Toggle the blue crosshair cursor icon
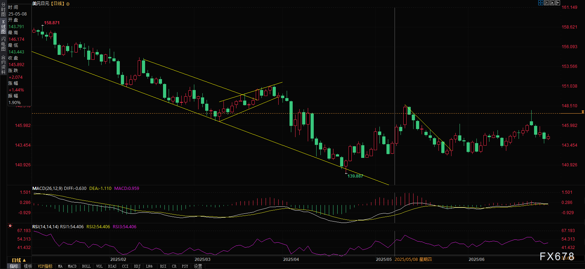The image size is (585, 269). 540,3
